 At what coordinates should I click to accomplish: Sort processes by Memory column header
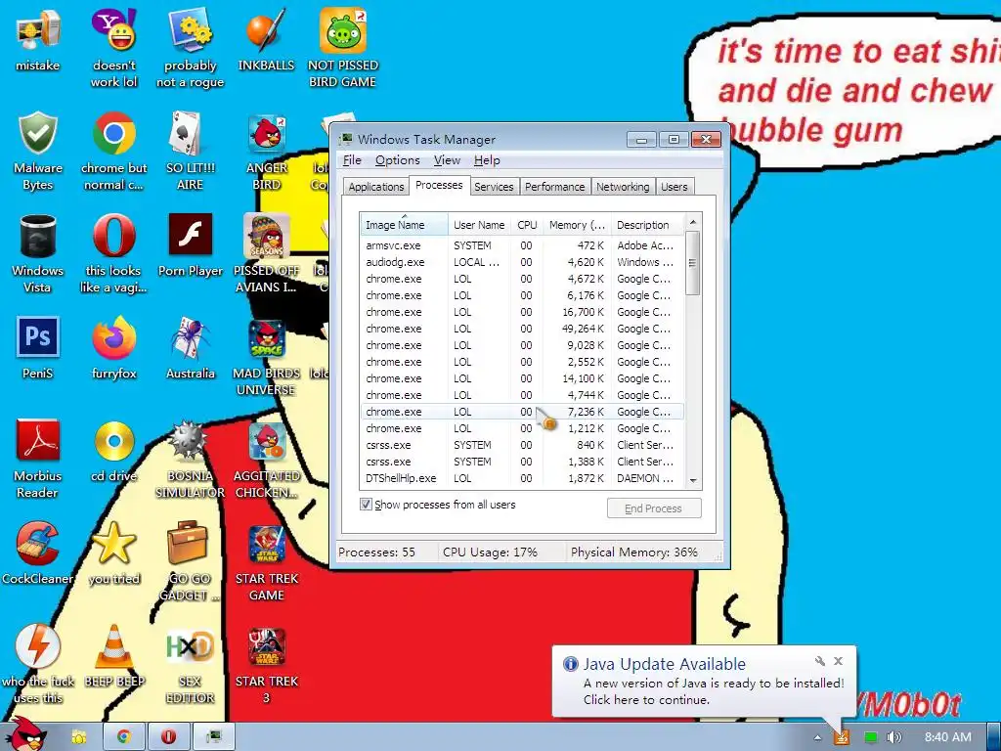pos(577,225)
